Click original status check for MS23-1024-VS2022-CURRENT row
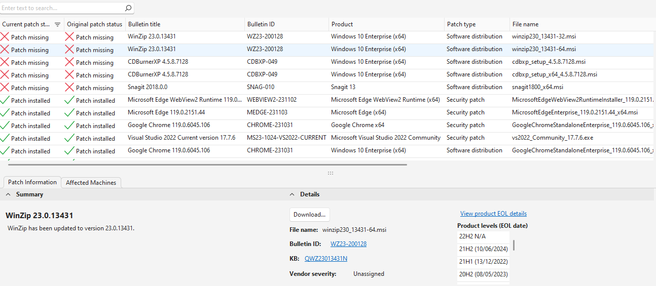This screenshot has height=286, width=656. coord(69,138)
